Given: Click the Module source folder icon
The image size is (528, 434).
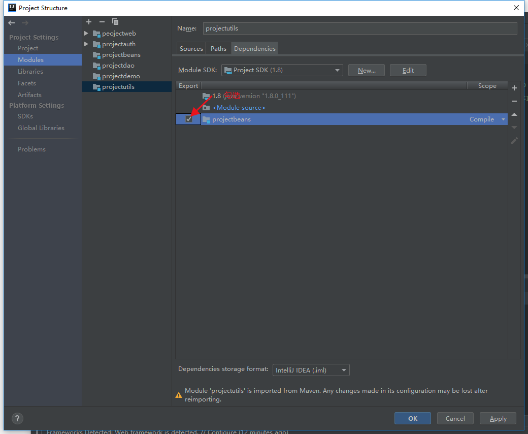Looking at the screenshot, I should [206, 108].
